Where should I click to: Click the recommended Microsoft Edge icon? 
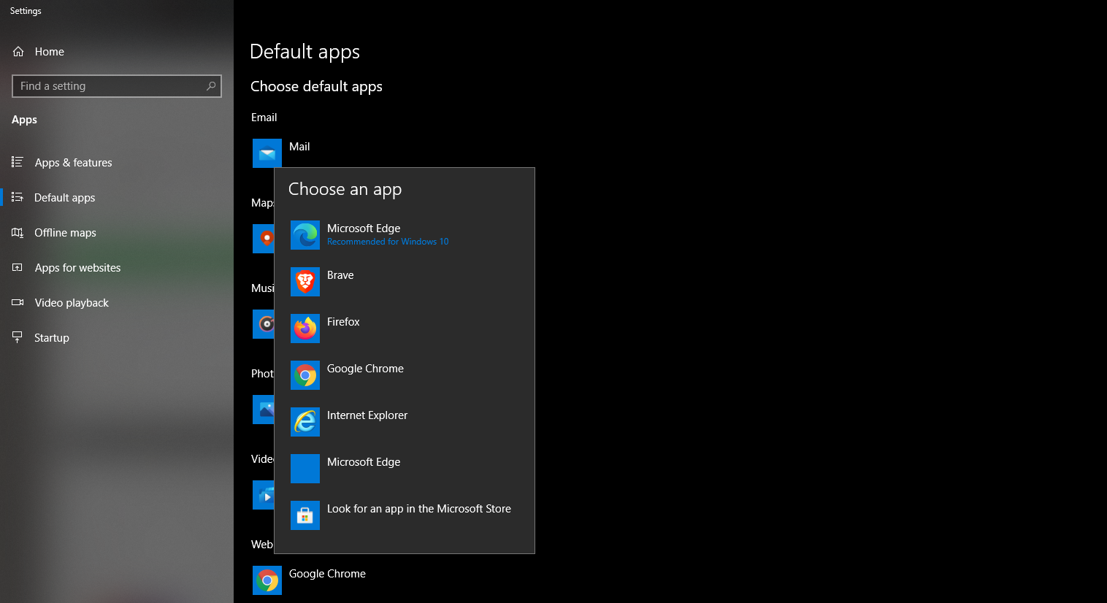[304, 235]
